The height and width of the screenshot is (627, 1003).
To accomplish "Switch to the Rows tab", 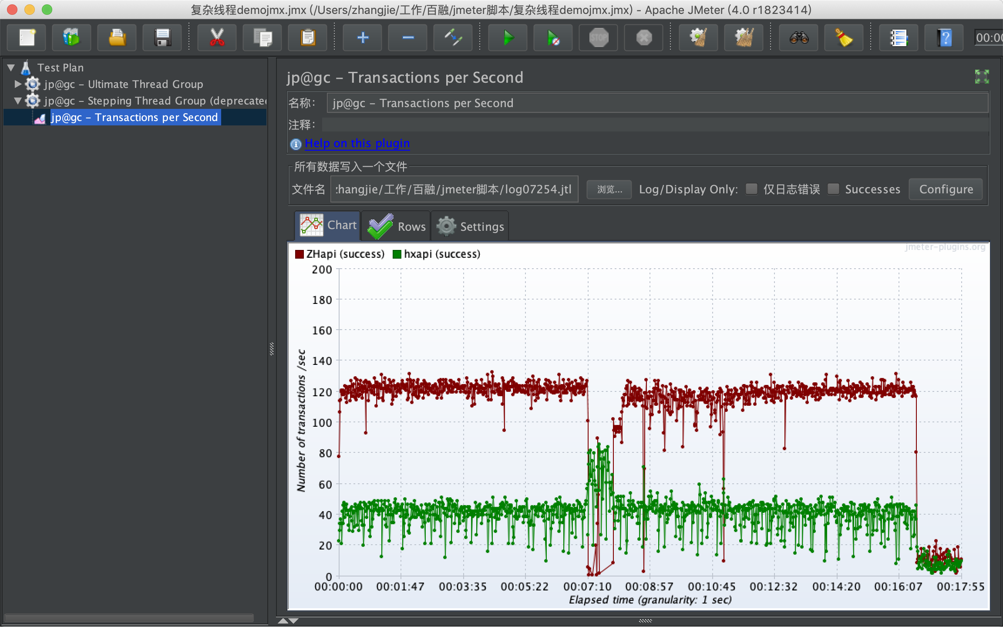I will click(x=396, y=226).
